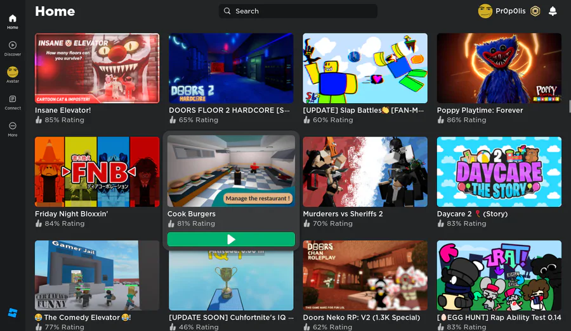Click the 86% Rating text
571x331 pixels.
click(x=466, y=120)
